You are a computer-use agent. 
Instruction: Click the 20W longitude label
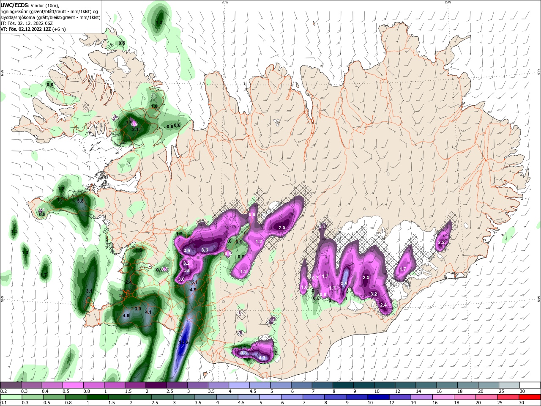pos(225,2)
